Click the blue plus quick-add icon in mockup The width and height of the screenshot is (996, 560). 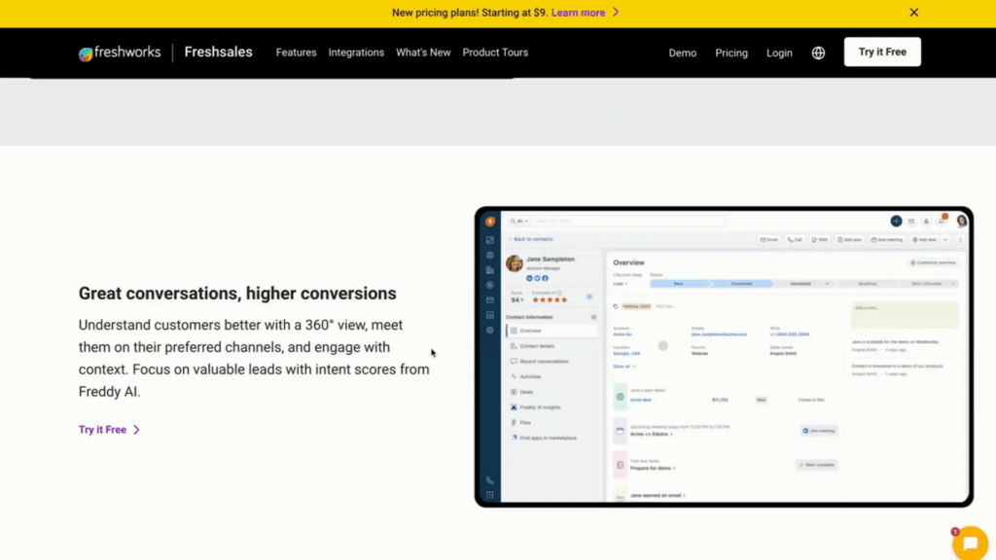coord(896,221)
